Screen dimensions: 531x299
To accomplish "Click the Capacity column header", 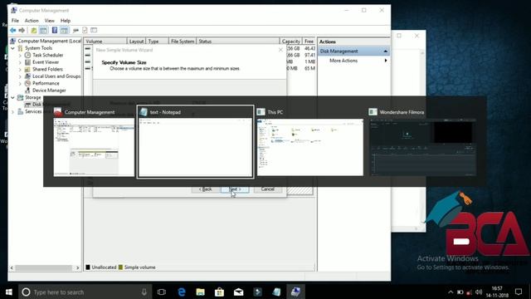I will (291, 42).
